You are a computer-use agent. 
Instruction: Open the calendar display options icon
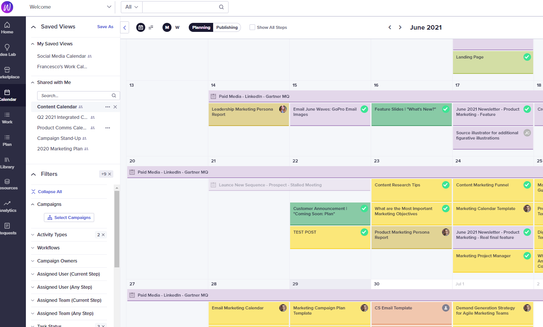tap(140, 27)
